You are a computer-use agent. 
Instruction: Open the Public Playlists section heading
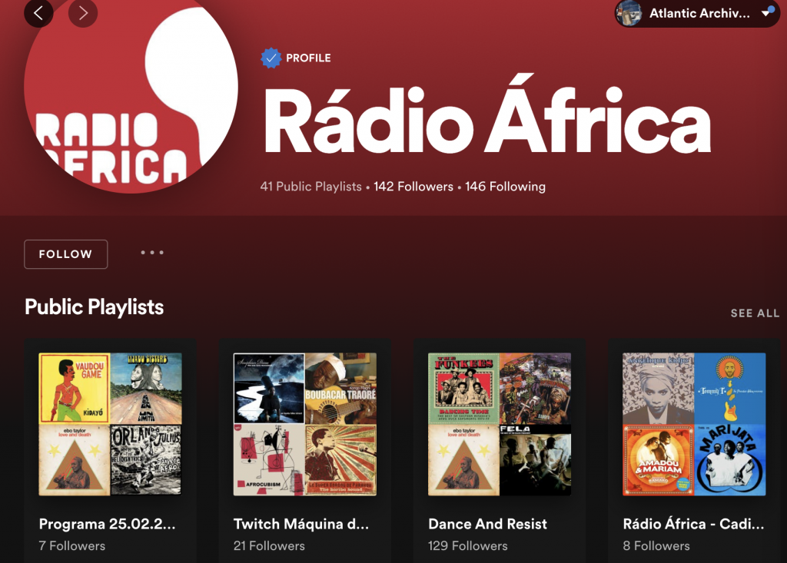[x=94, y=307]
